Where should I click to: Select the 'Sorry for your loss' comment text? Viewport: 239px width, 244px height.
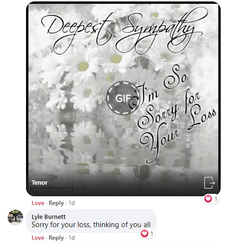pos(91,225)
